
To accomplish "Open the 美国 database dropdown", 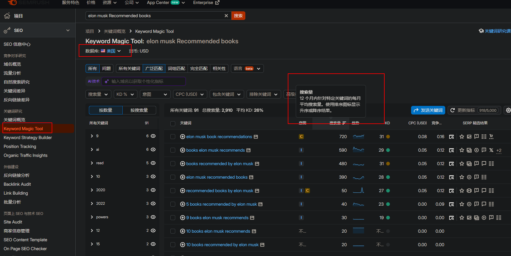I will [111, 51].
